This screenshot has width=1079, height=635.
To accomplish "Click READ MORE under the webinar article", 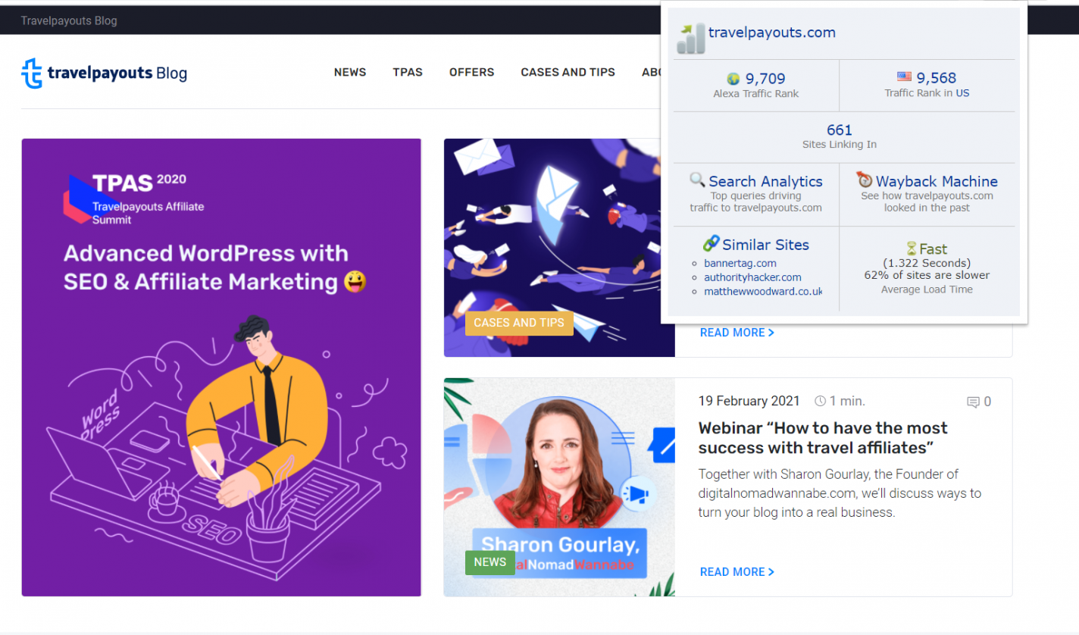I will coord(737,572).
